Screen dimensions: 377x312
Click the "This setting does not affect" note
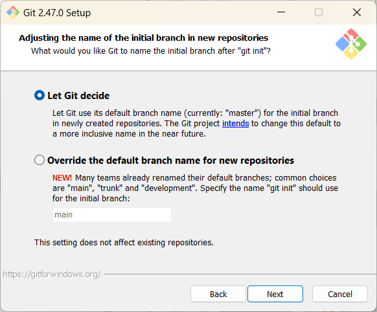pyautogui.click(x=124, y=242)
